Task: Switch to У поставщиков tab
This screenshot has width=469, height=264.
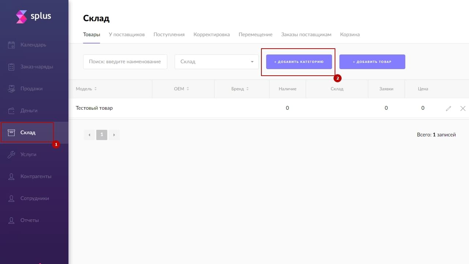Action: point(127,34)
